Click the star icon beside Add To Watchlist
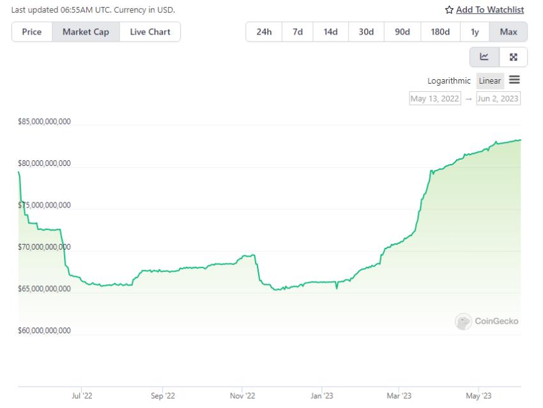The width and height of the screenshot is (543, 408). point(449,10)
